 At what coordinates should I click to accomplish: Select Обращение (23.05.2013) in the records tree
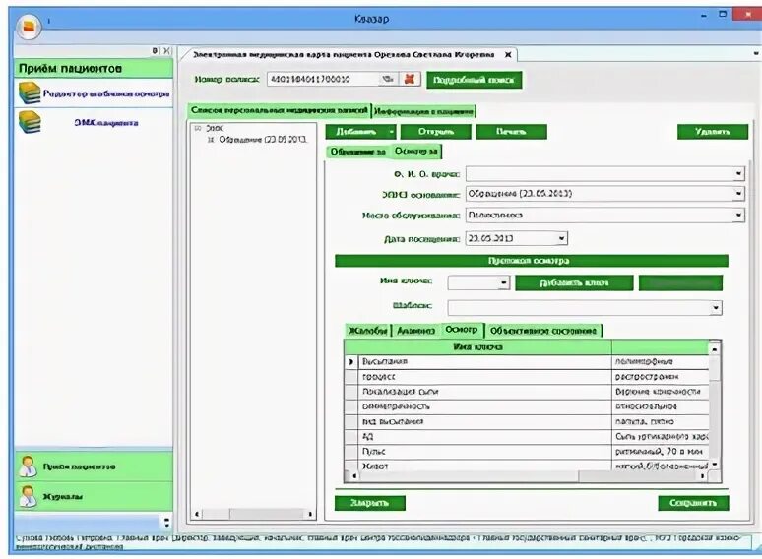[263, 140]
